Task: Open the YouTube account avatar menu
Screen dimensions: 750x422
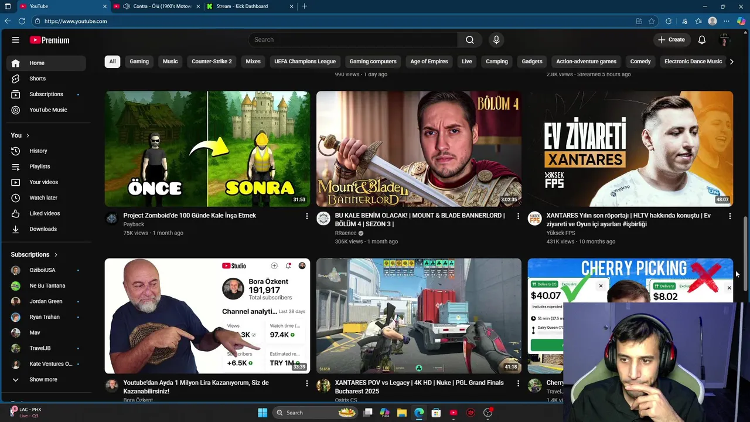Action: tap(725, 40)
